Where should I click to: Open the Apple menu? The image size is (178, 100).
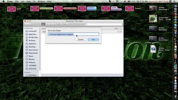point(4,1)
